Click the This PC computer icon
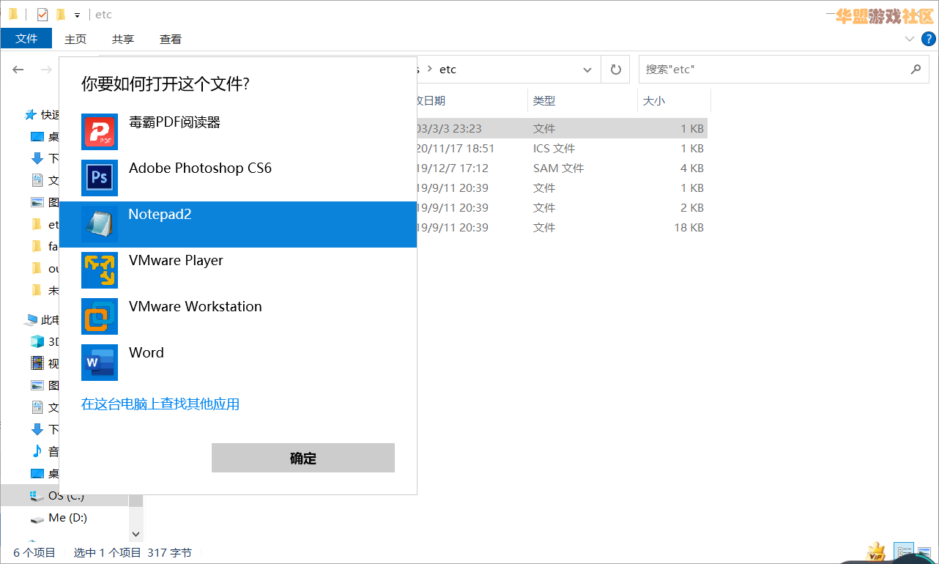Viewport: 939px width, 564px height. (x=31, y=319)
